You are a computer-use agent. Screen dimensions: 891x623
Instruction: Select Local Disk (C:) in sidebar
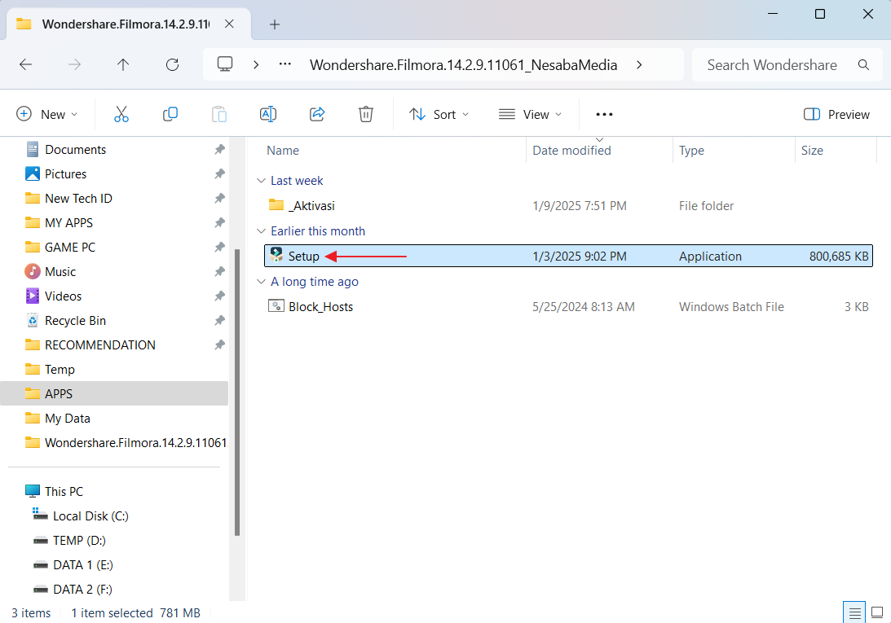click(x=90, y=516)
